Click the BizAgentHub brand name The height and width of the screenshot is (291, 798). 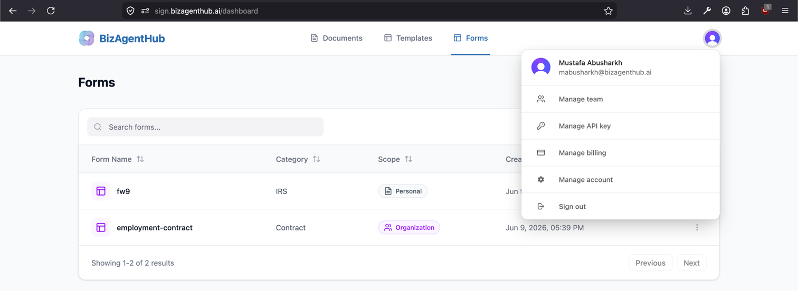click(132, 38)
